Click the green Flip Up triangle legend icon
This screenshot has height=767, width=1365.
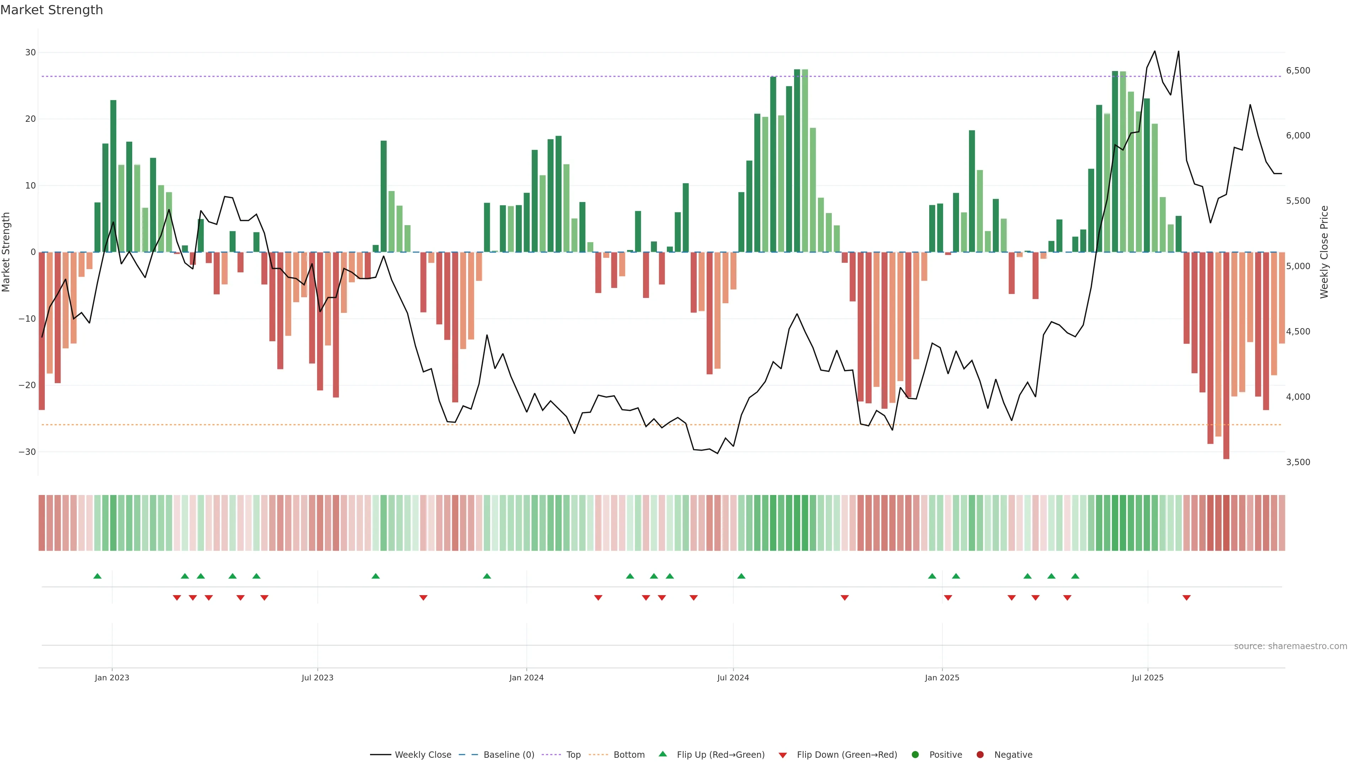tap(662, 754)
